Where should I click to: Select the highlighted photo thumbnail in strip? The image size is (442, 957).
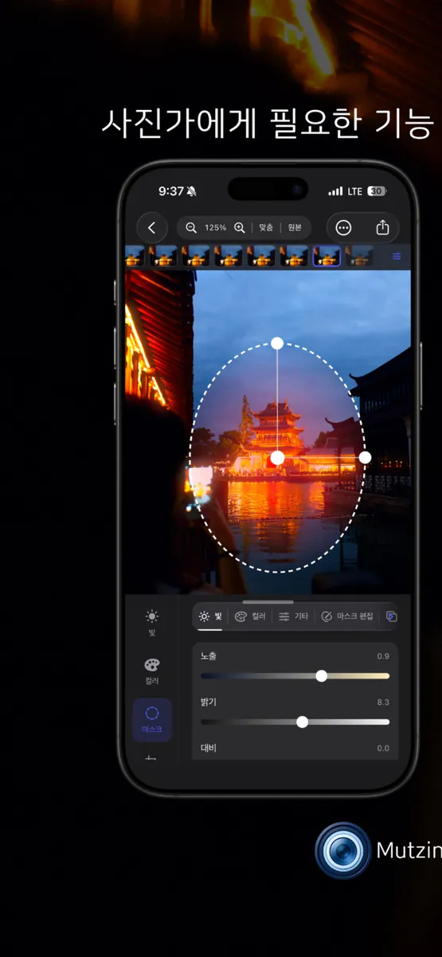327,256
